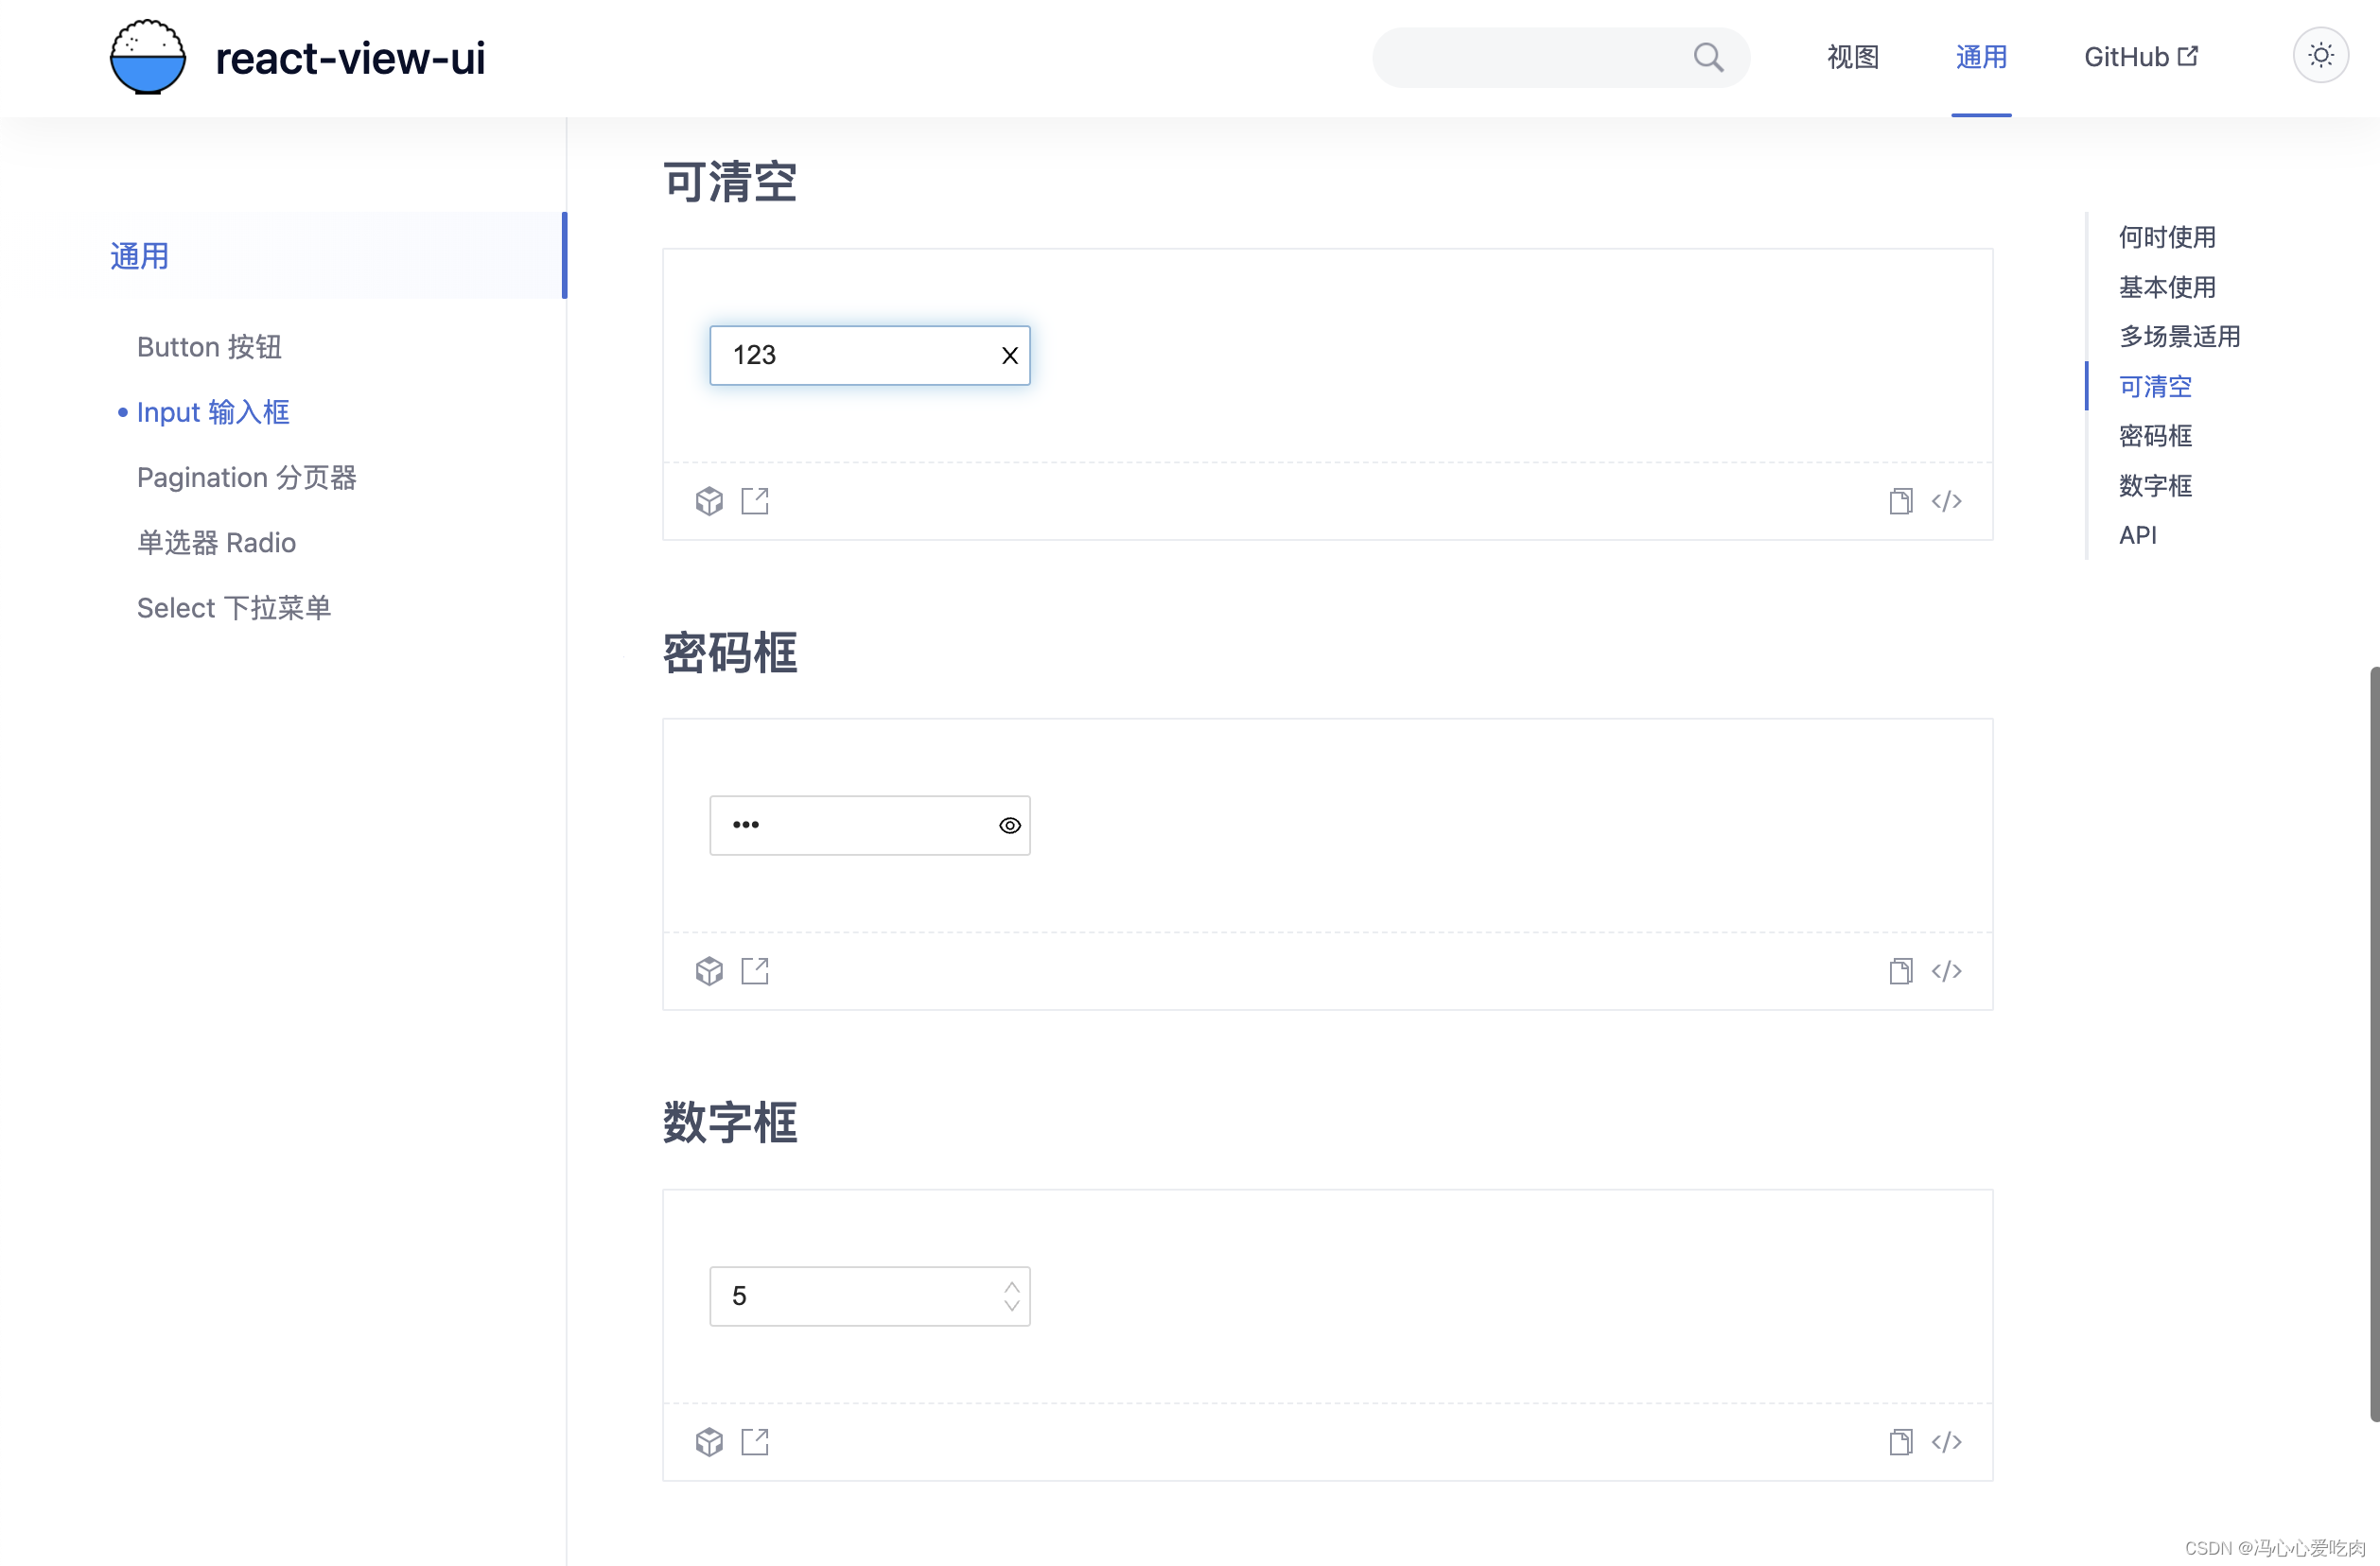This screenshot has width=2380, height=1566.
Task: Open 可清空 example in CodeSandbox
Action: click(x=709, y=500)
